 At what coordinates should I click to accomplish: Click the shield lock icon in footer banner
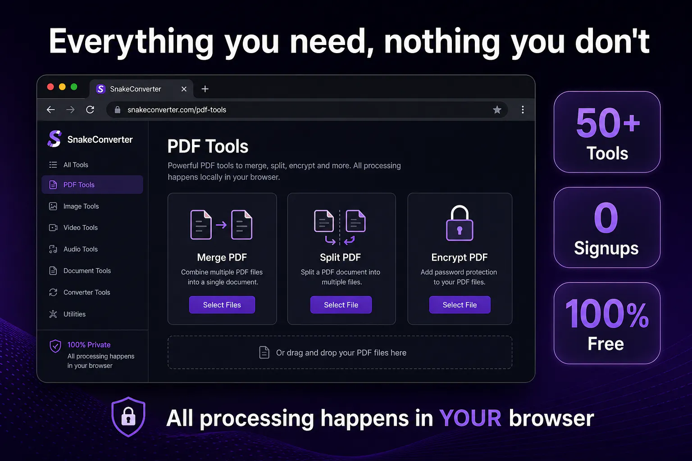(x=128, y=417)
